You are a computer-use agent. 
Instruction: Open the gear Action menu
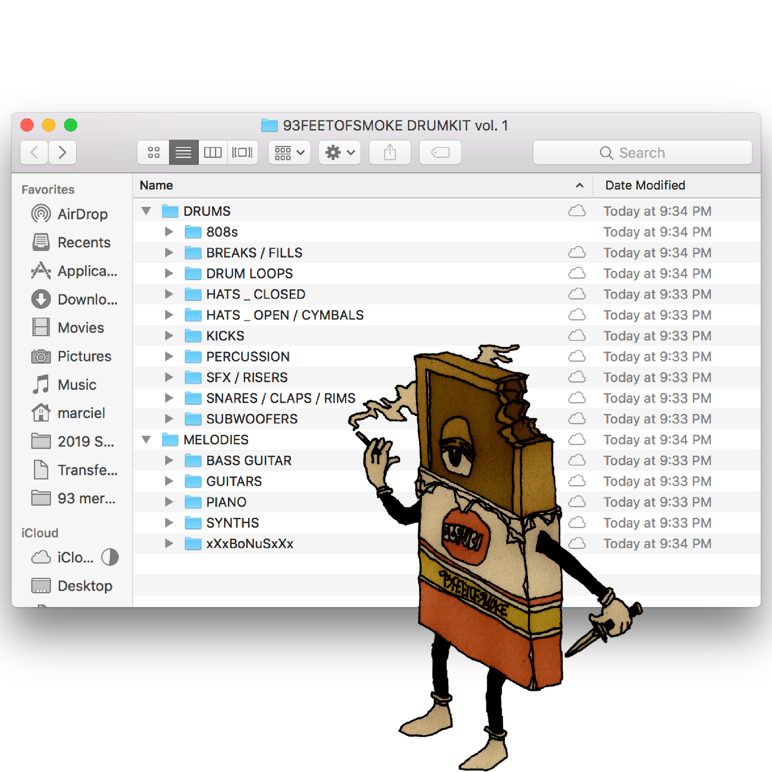point(340,153)
